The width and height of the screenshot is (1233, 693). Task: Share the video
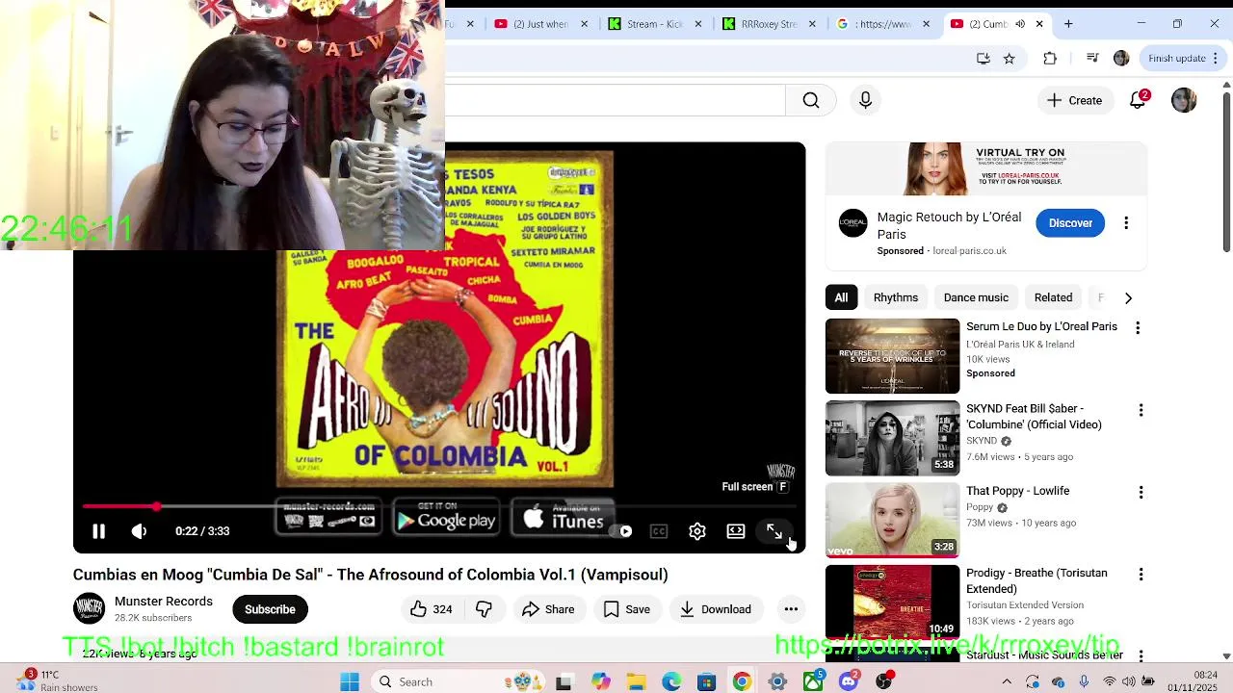tap(548, 609)
